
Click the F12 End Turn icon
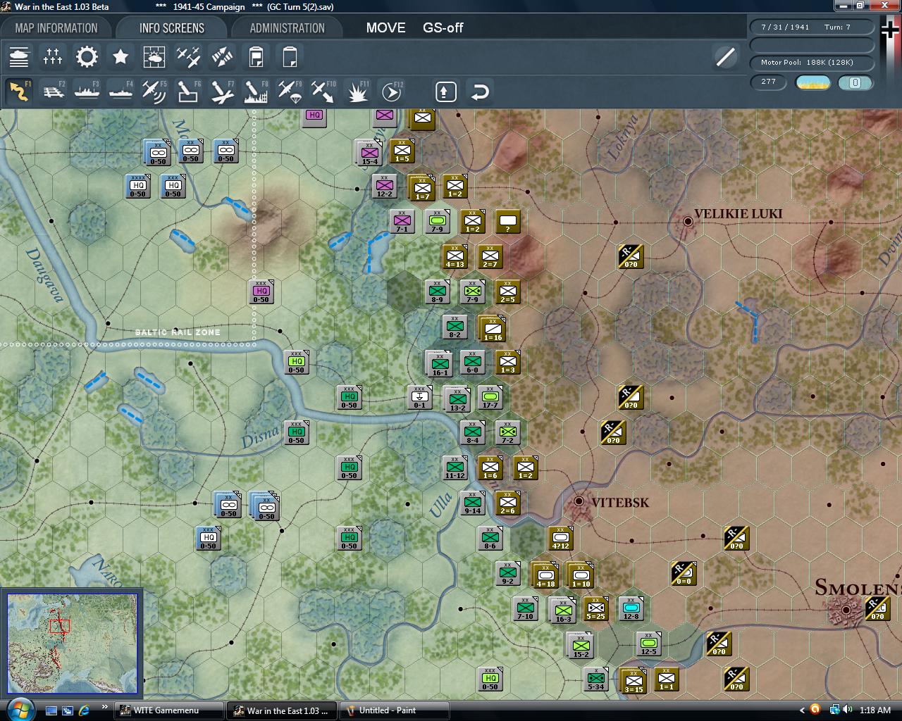(x=392, y=92)
